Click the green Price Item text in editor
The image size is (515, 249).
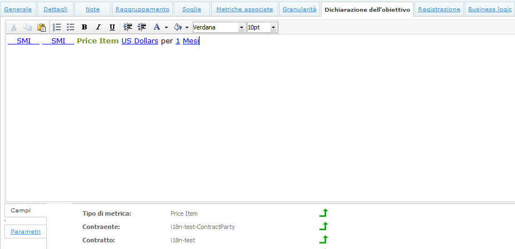98,41
